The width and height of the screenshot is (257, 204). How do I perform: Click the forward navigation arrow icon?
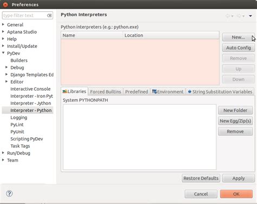(239, 16)
